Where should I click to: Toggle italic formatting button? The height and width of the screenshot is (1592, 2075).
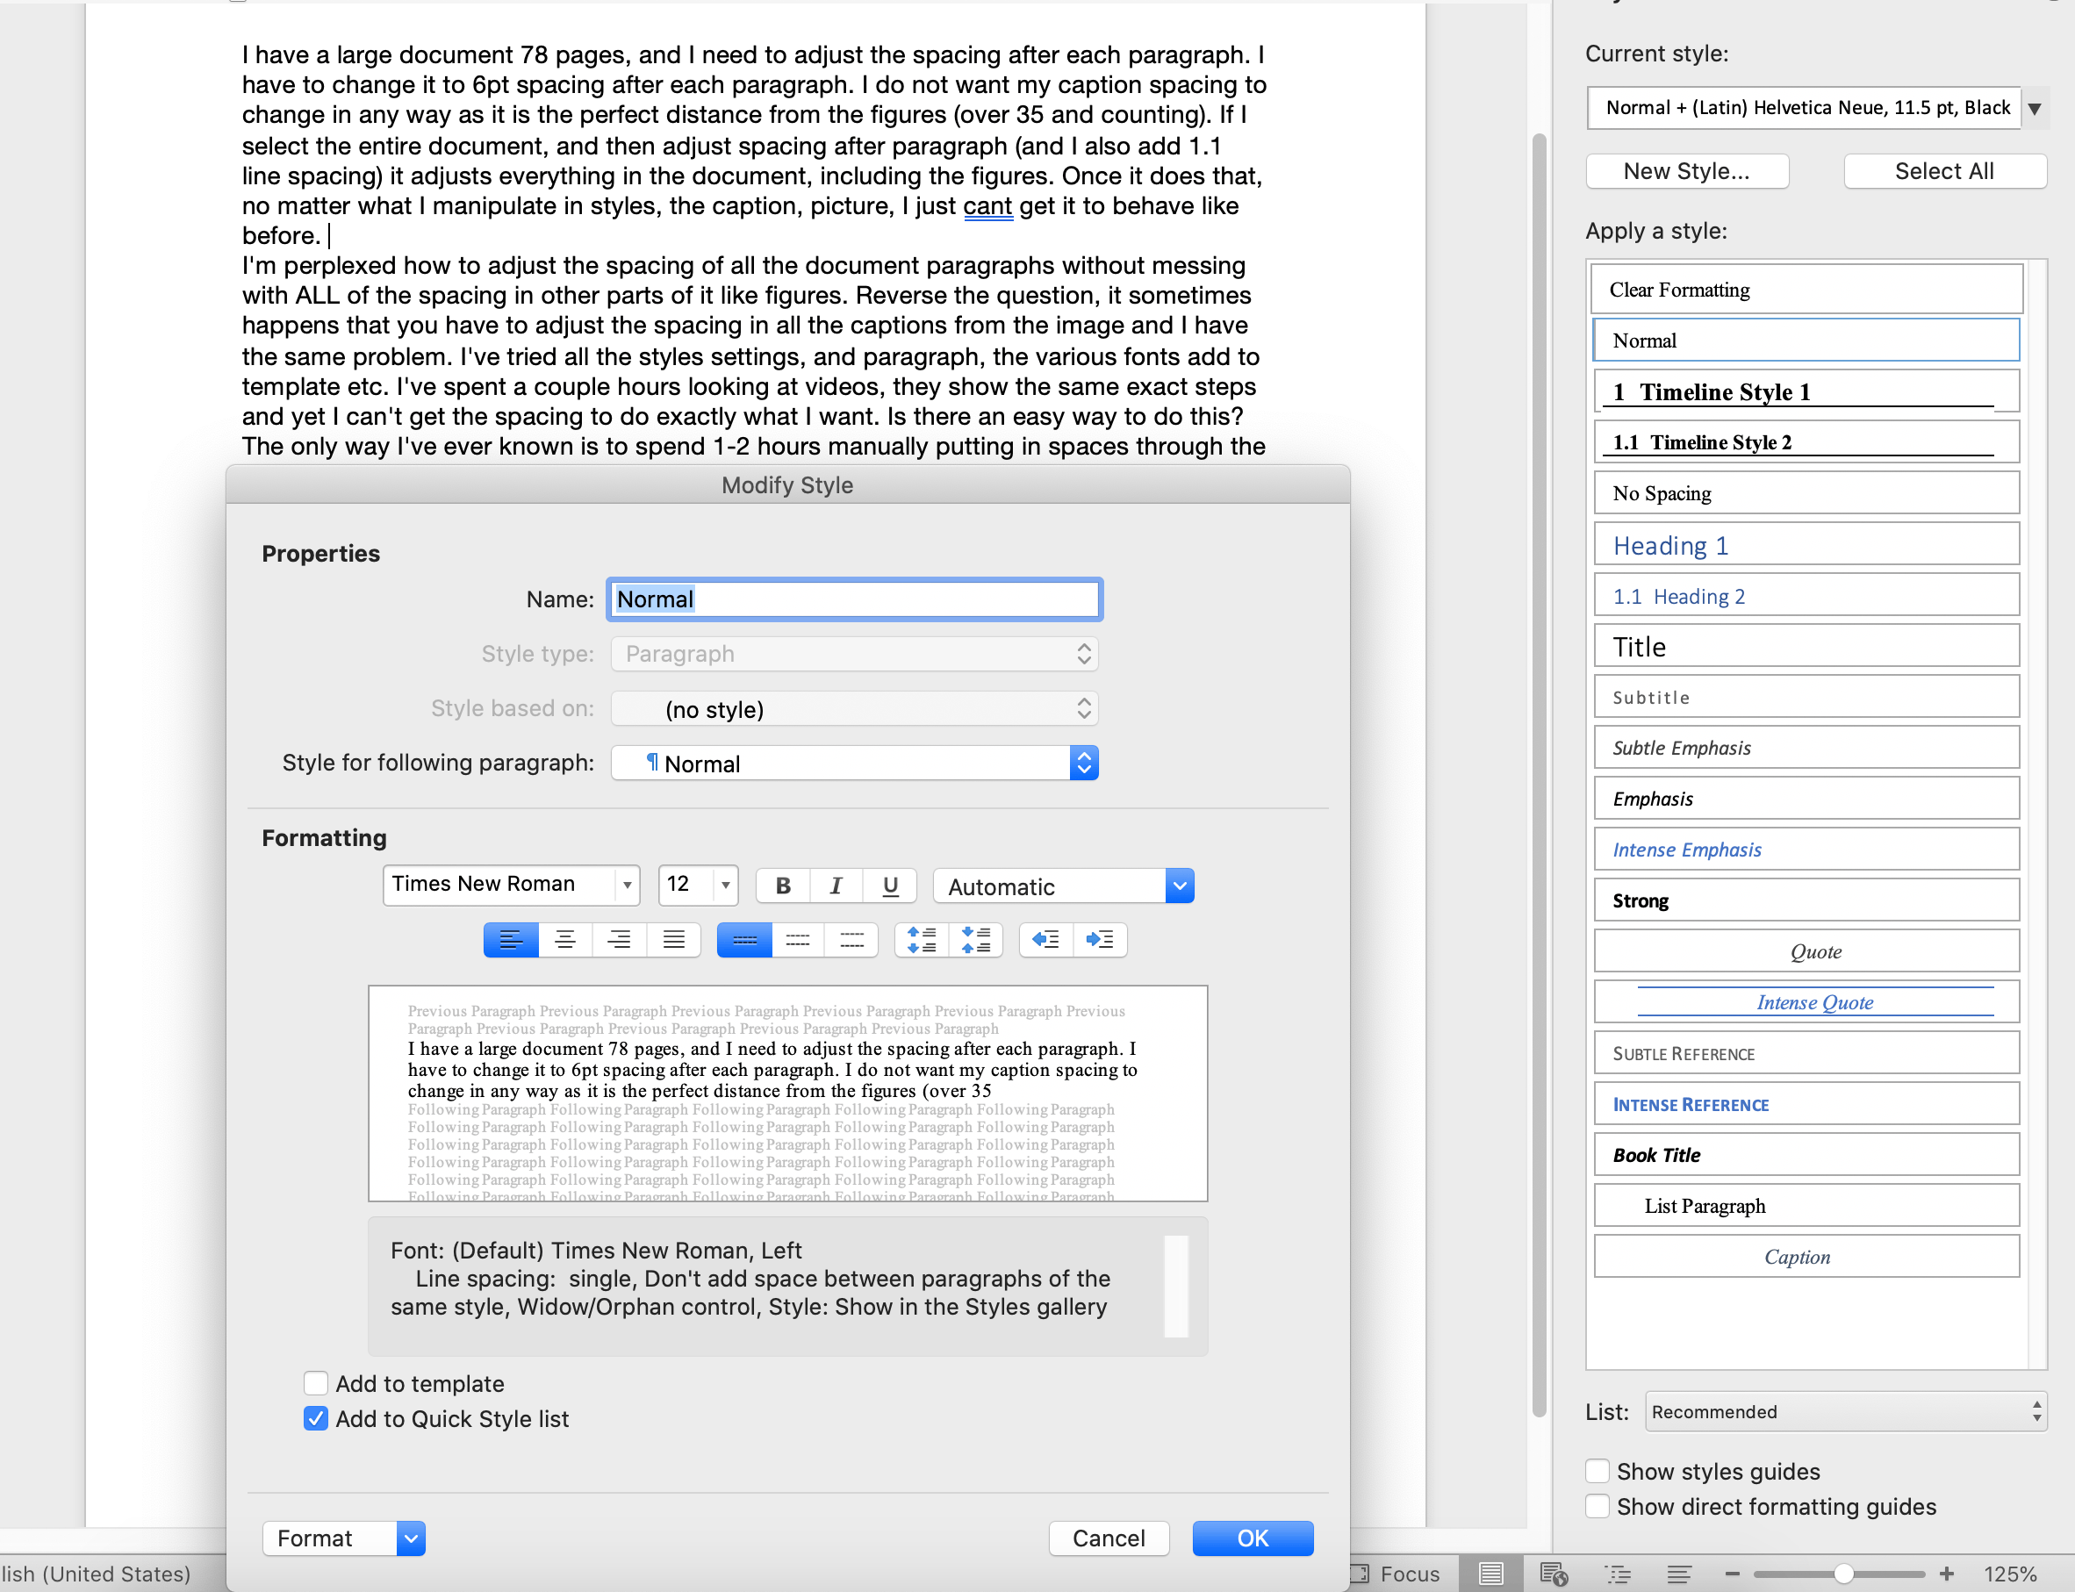click(x=836, y=886)
